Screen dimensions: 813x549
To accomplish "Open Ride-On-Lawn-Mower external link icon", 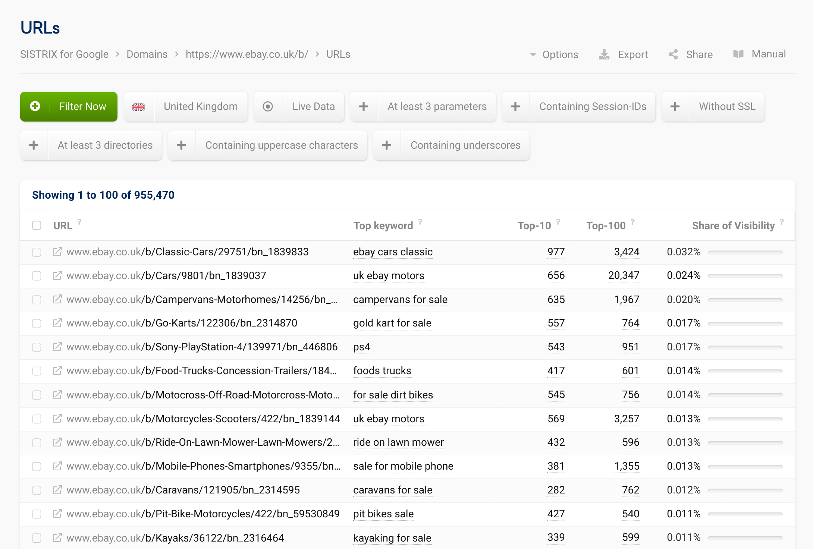I will tap(57, 442).
